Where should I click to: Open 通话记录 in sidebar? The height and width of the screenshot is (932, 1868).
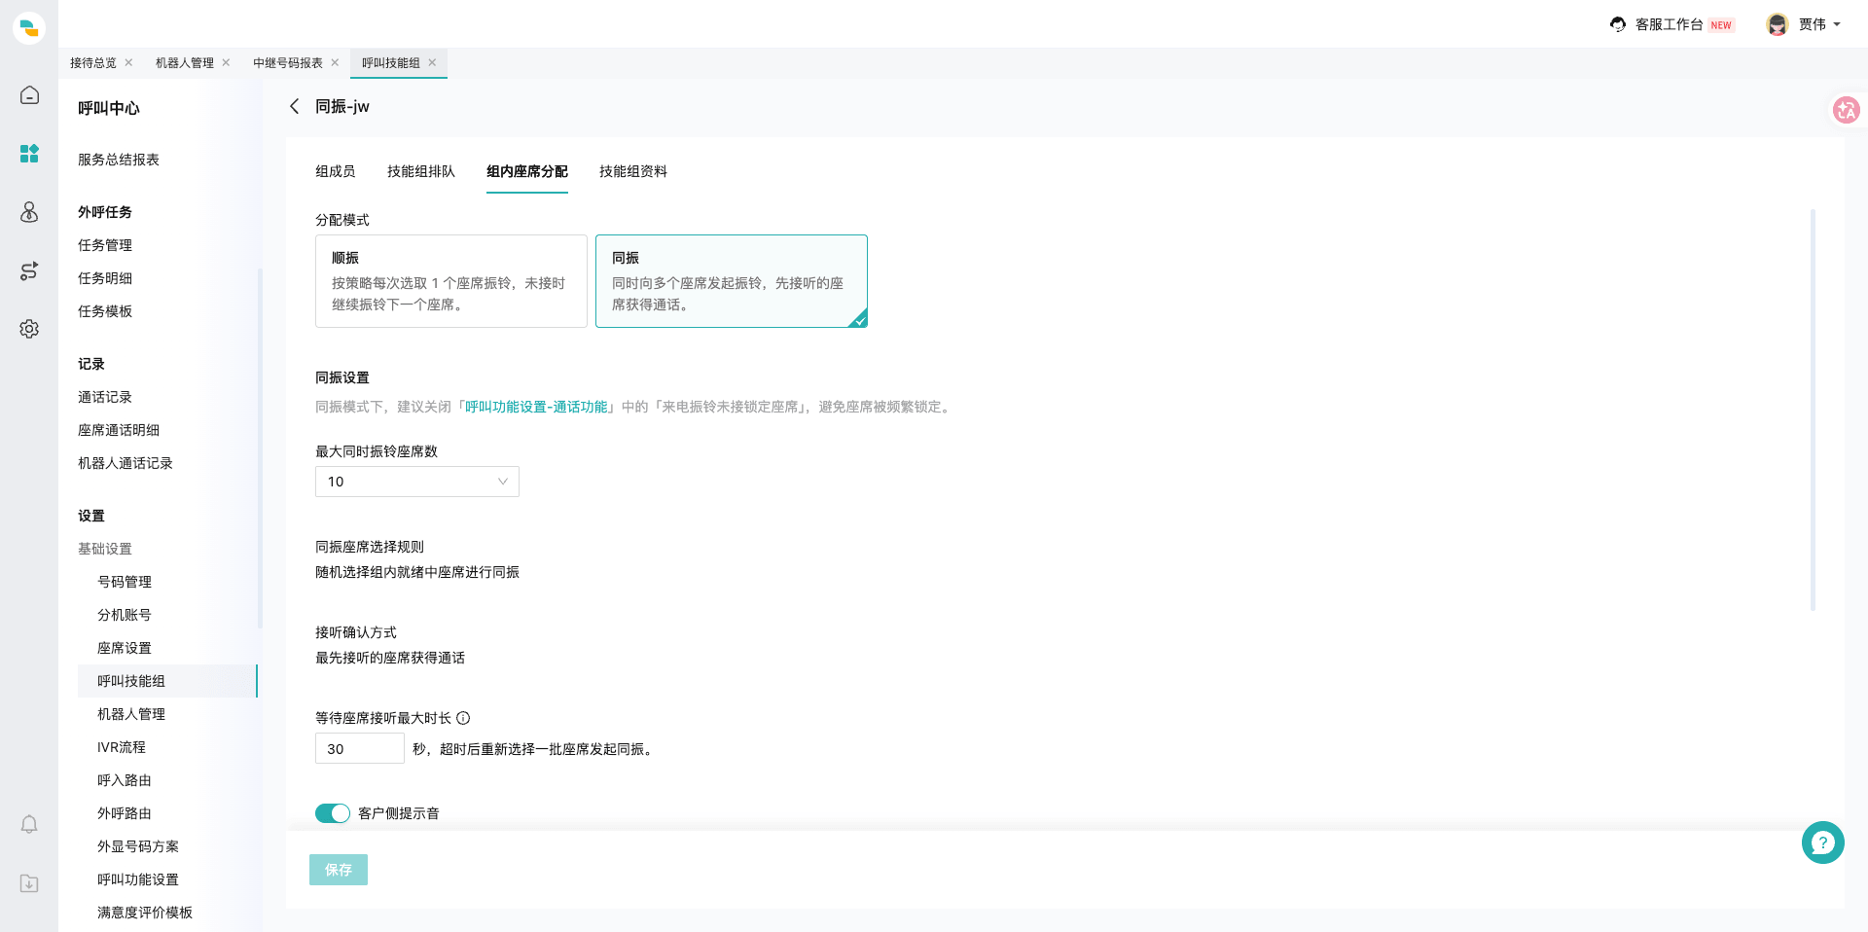pos(105,397)
